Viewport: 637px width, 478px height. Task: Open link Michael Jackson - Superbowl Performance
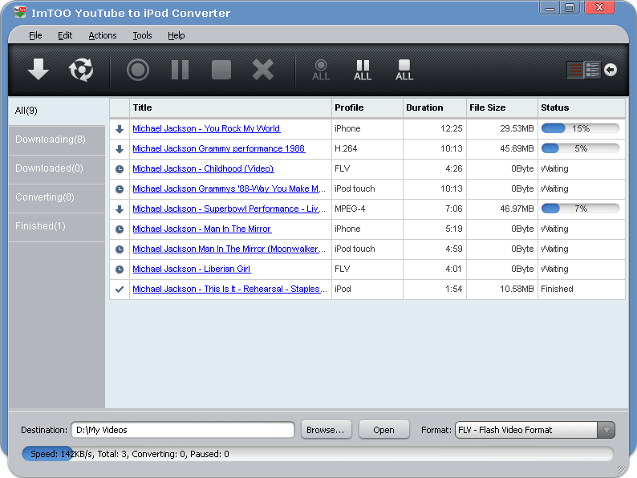pos(229,209)
